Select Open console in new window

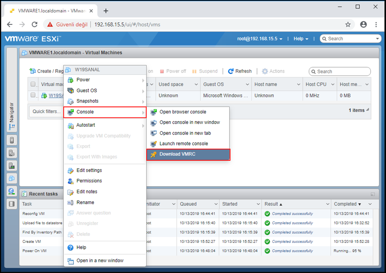188,123
